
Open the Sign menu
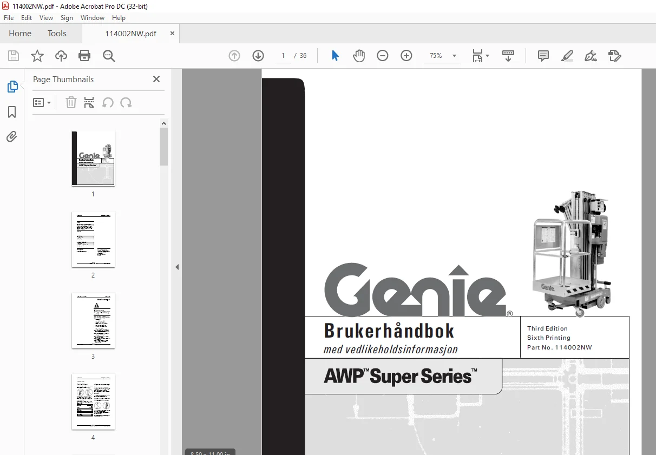[x=67, y=18]
